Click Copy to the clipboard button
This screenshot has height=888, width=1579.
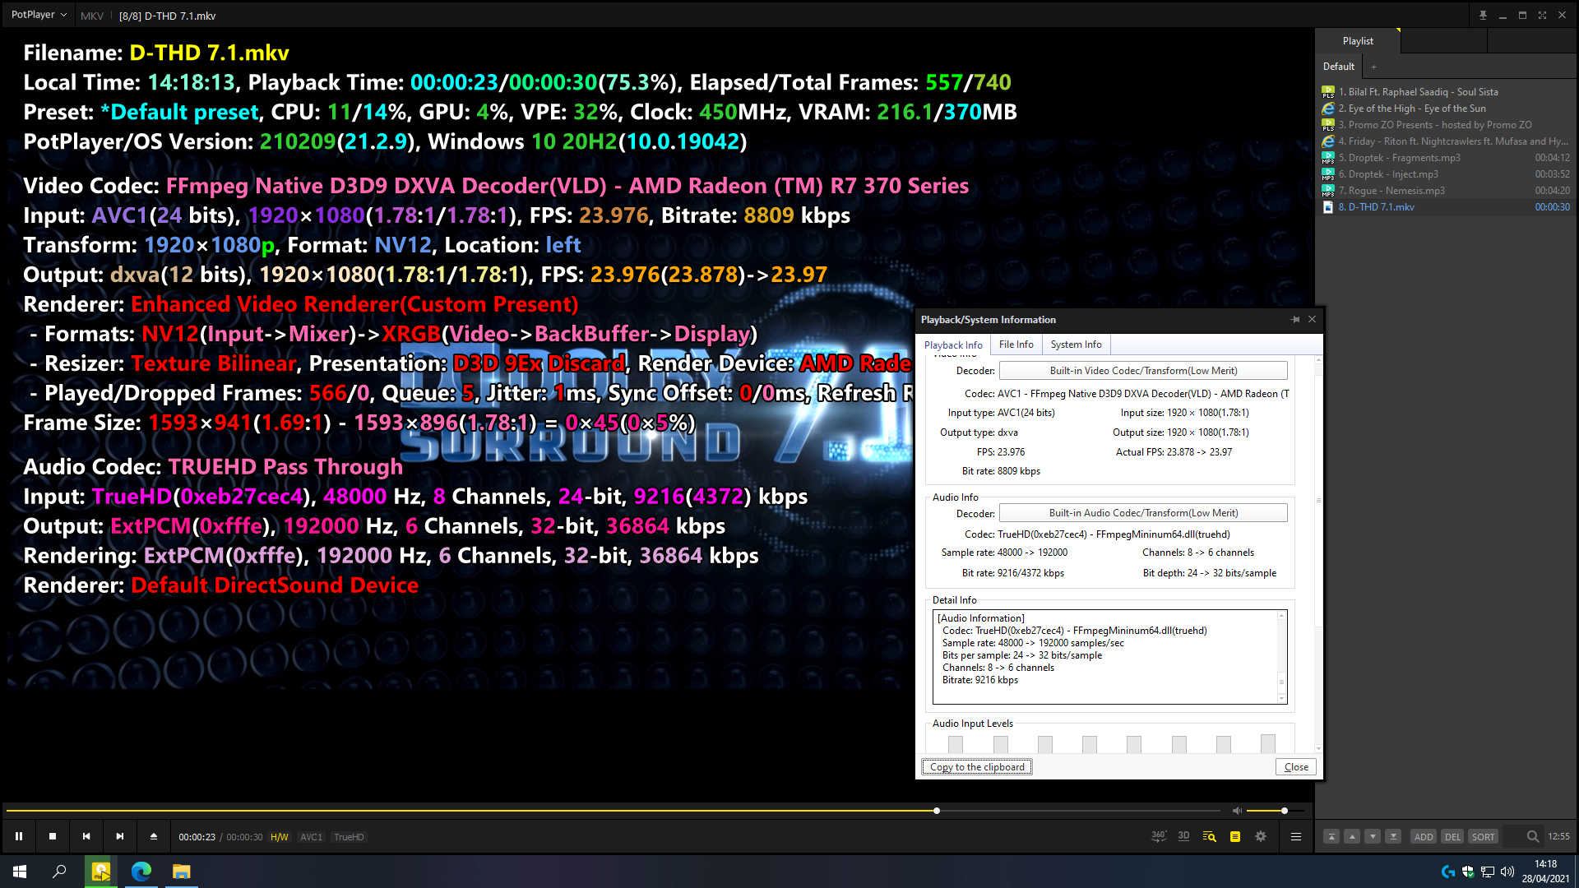coord(977,767)
